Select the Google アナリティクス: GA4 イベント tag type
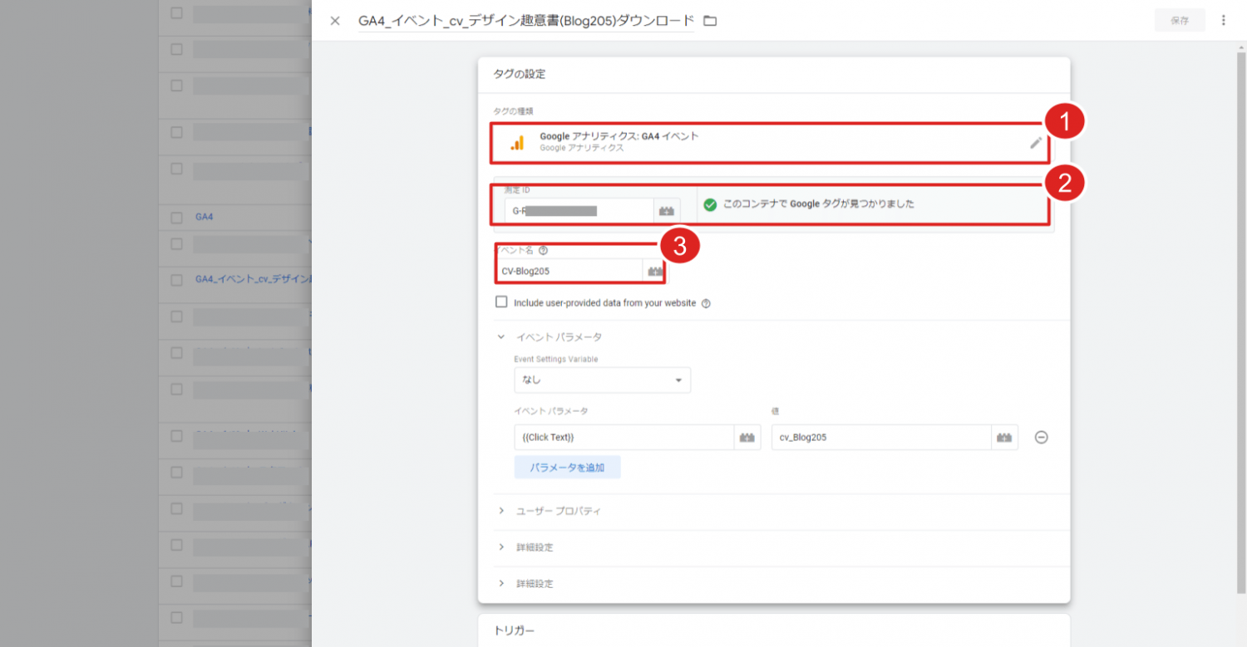Viewport: 1247px width, 647px height. [770, 143]
